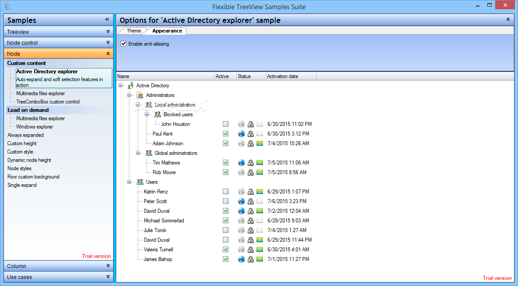
Task: Collapse the Administrators tree node
Action: [129, 95]
